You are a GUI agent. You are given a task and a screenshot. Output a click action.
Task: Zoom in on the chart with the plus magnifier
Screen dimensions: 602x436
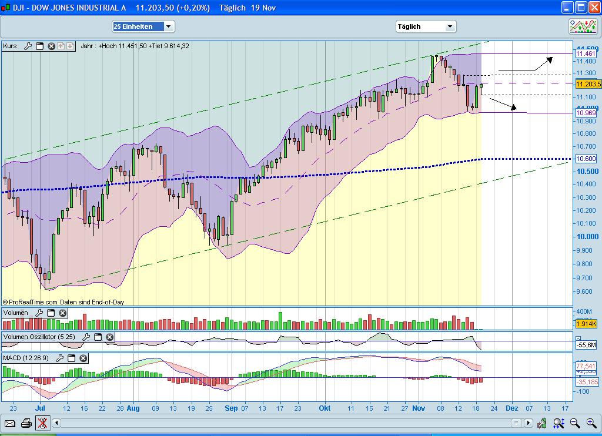(x=590, y=423)
